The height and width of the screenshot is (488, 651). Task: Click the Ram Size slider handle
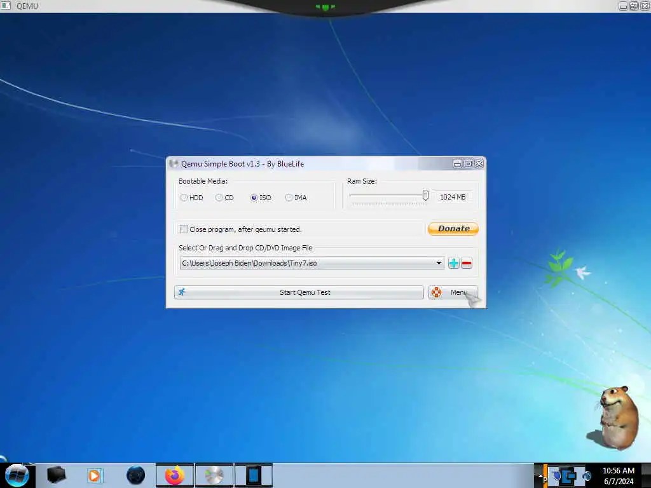425,196
